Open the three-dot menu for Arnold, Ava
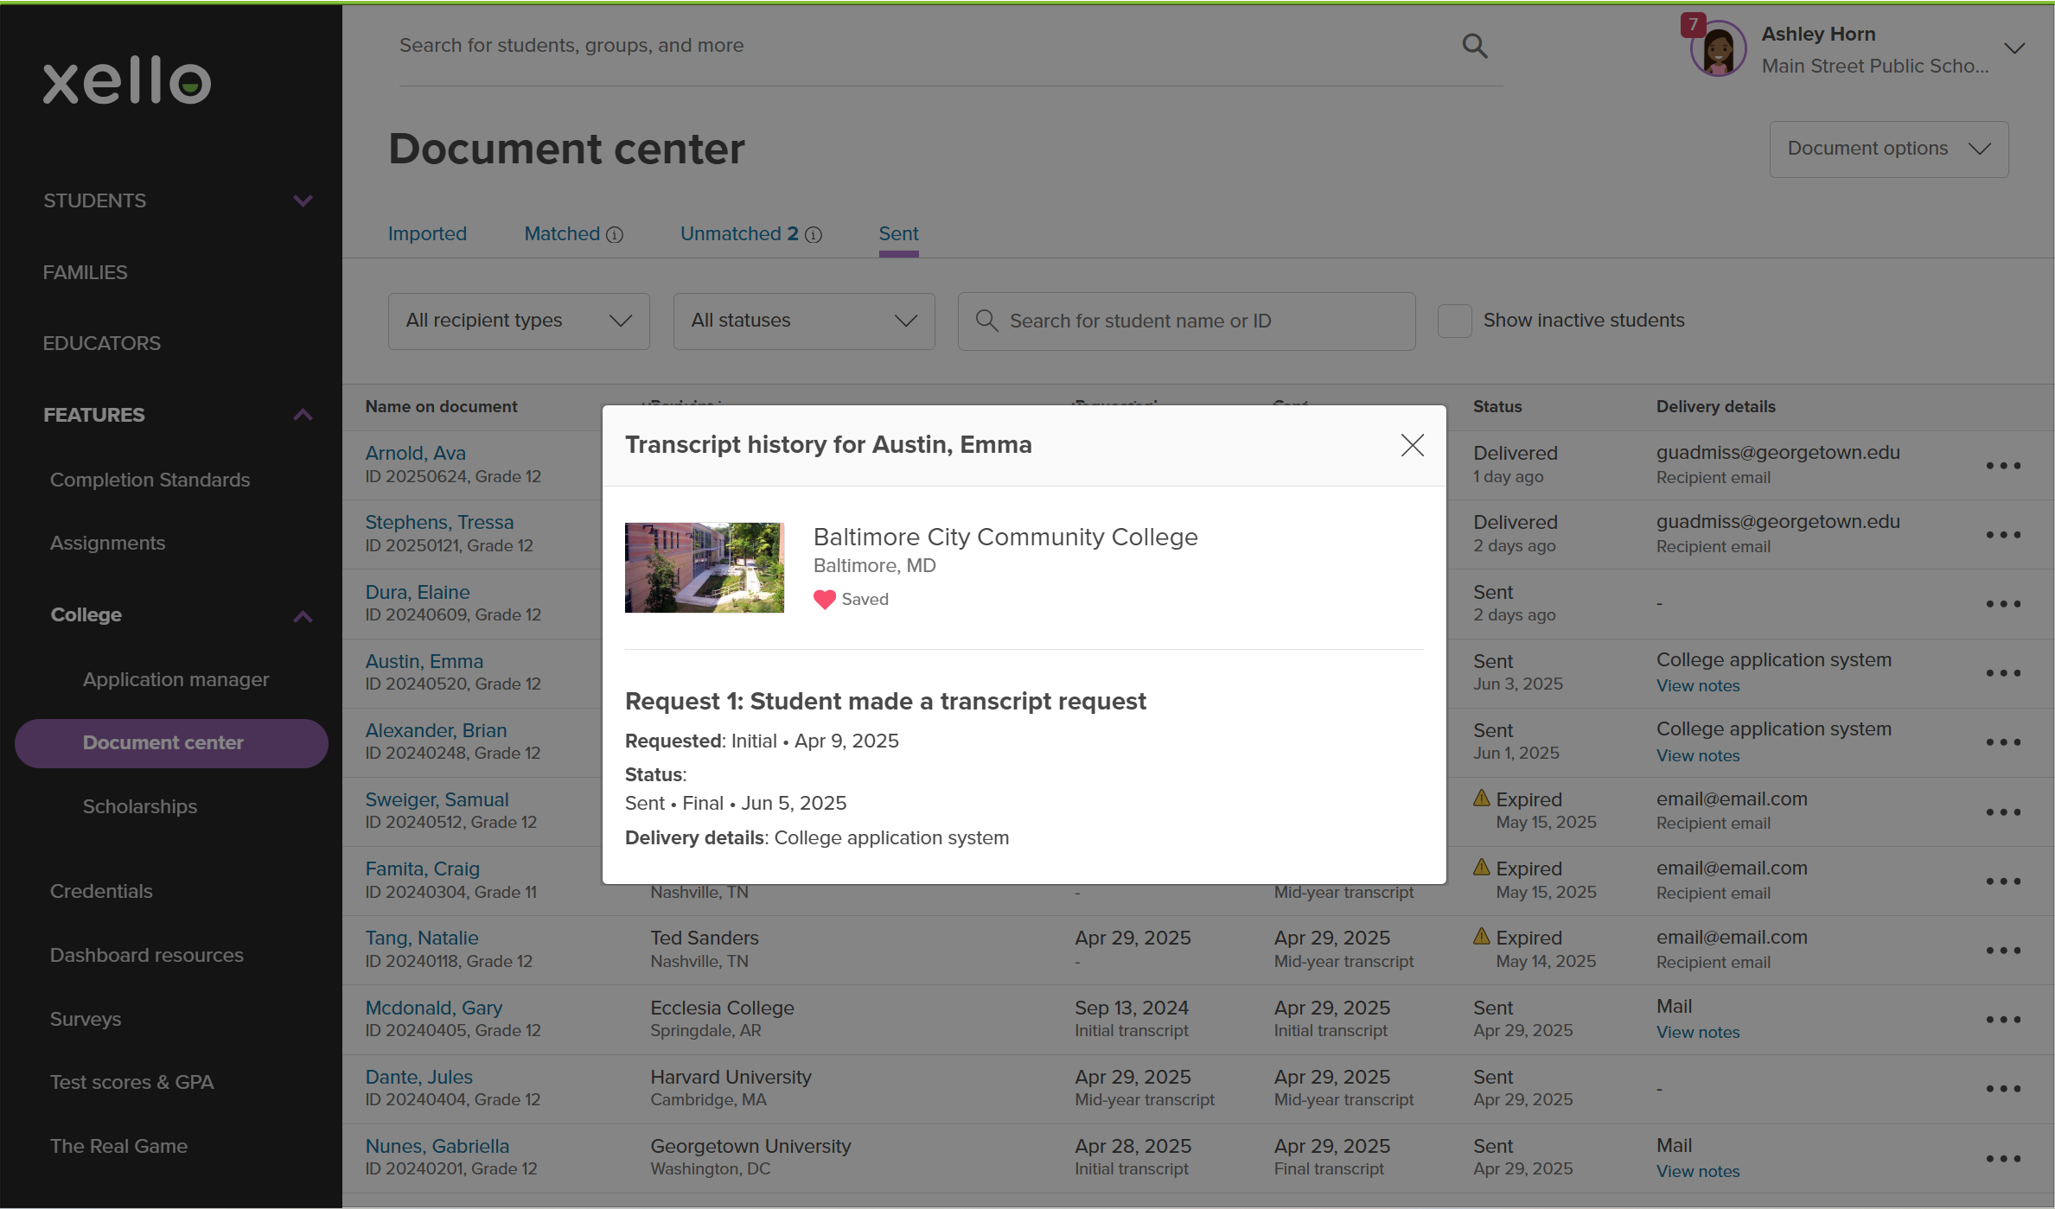Image resolution: width=2055 pixels, height=1209 pixels. click(x=2003, y=466)
